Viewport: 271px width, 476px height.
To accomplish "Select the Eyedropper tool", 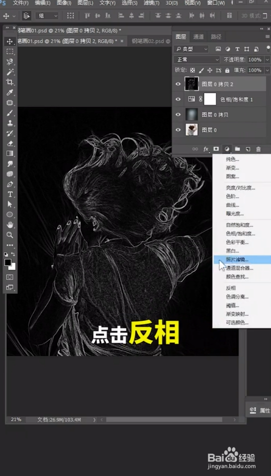I will point(10,92).
